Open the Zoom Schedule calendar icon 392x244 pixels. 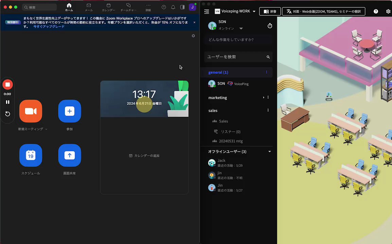tap(31, 155)
